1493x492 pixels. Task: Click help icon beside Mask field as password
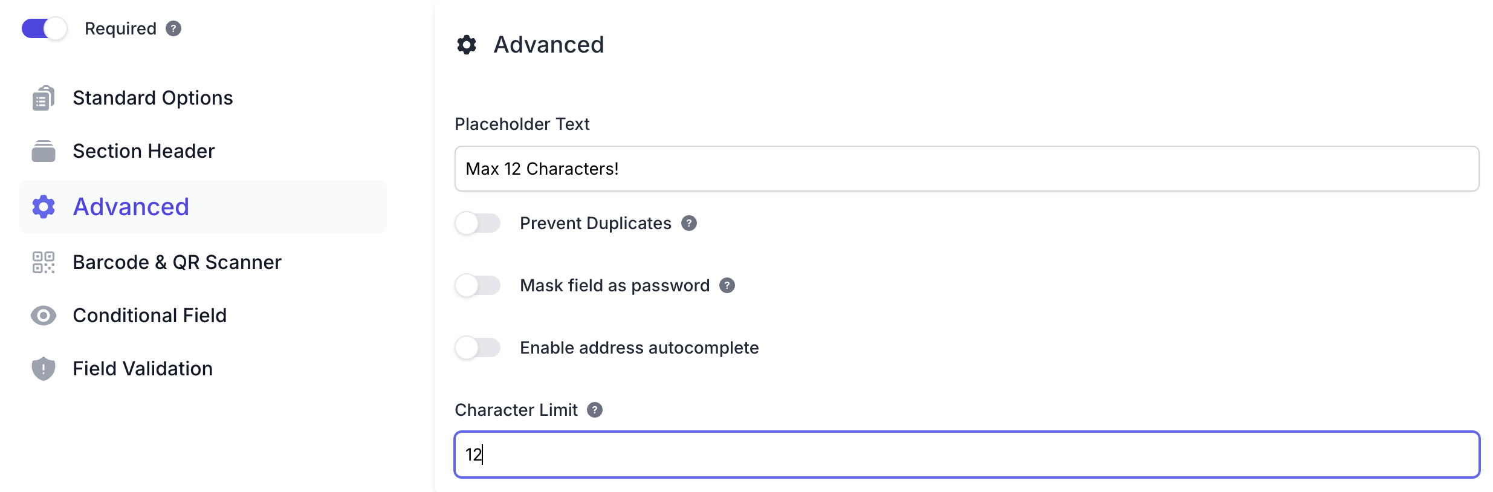(x=727, y=285)
